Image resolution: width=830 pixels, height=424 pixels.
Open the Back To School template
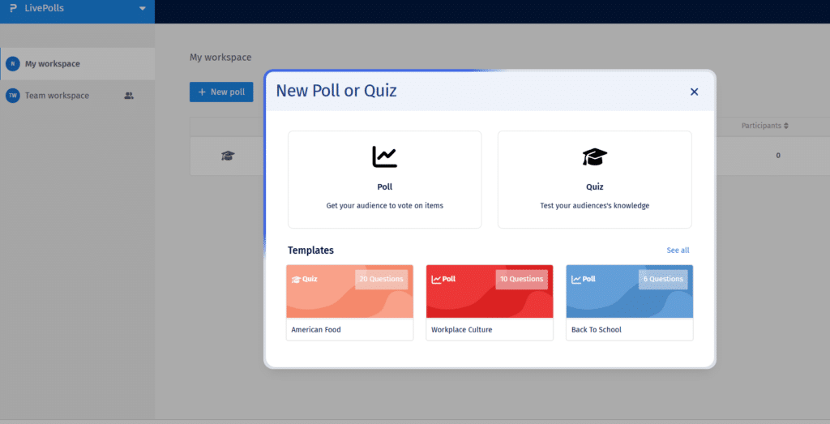click(629, 302)
